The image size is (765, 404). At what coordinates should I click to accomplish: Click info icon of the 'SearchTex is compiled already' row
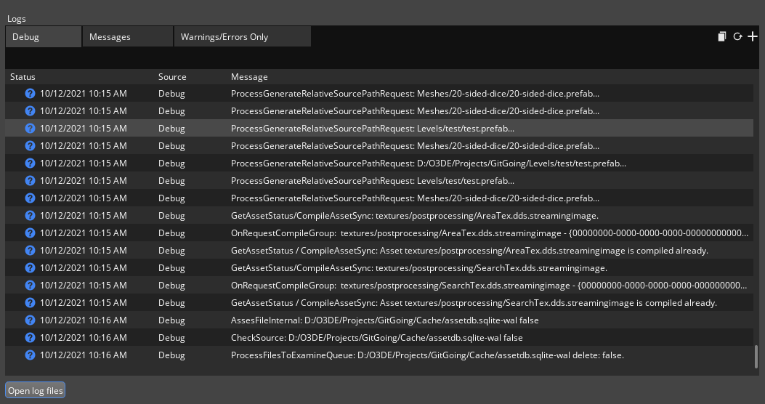point(30,303)
